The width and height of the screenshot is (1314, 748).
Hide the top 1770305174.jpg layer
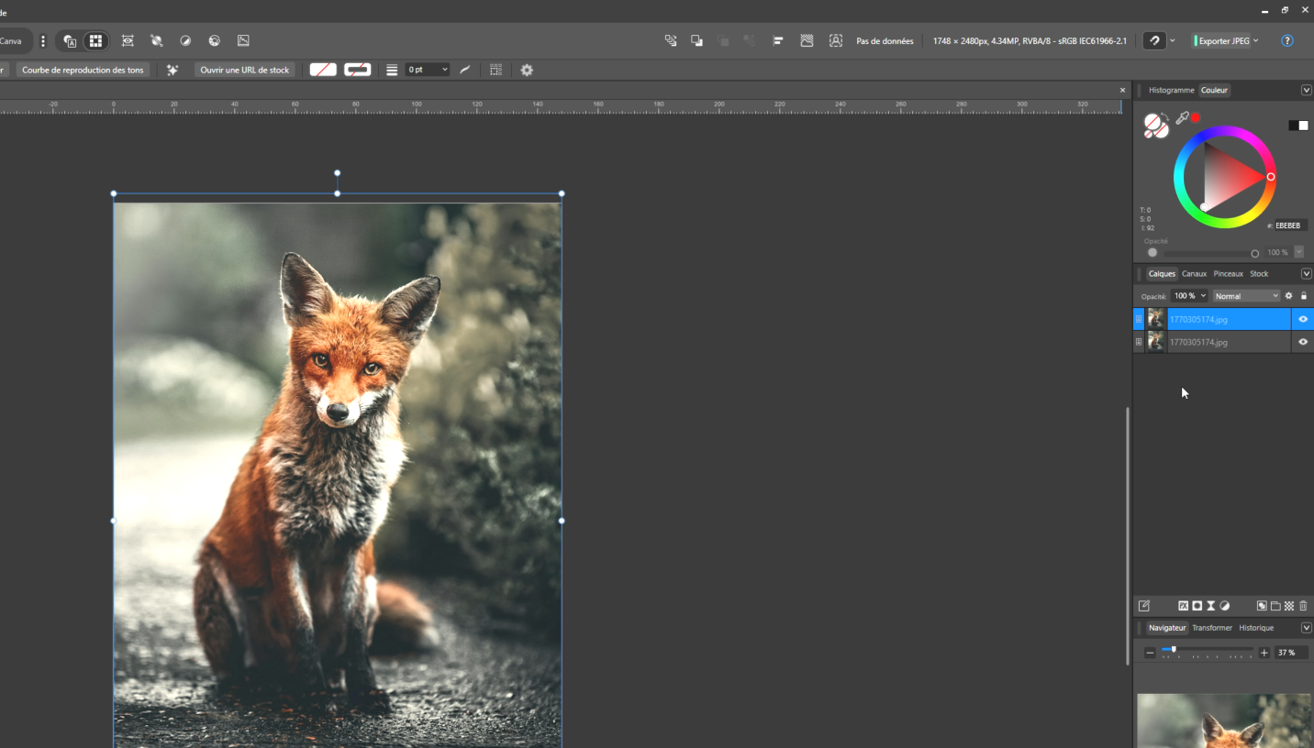point(1303,319)
